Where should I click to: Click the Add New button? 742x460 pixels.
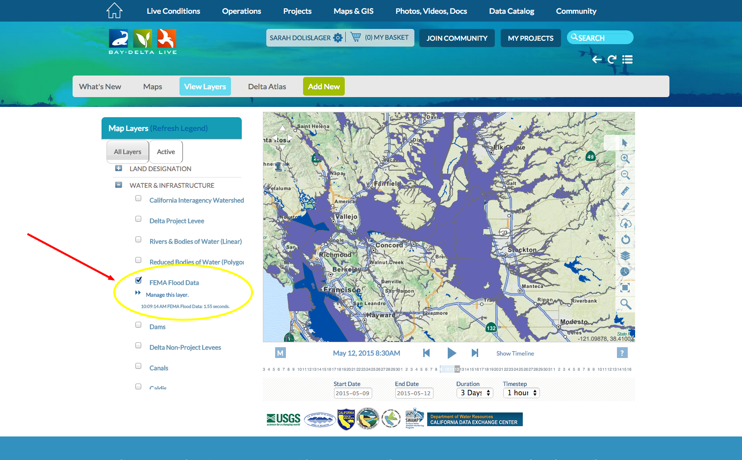[x=324, y=86]
